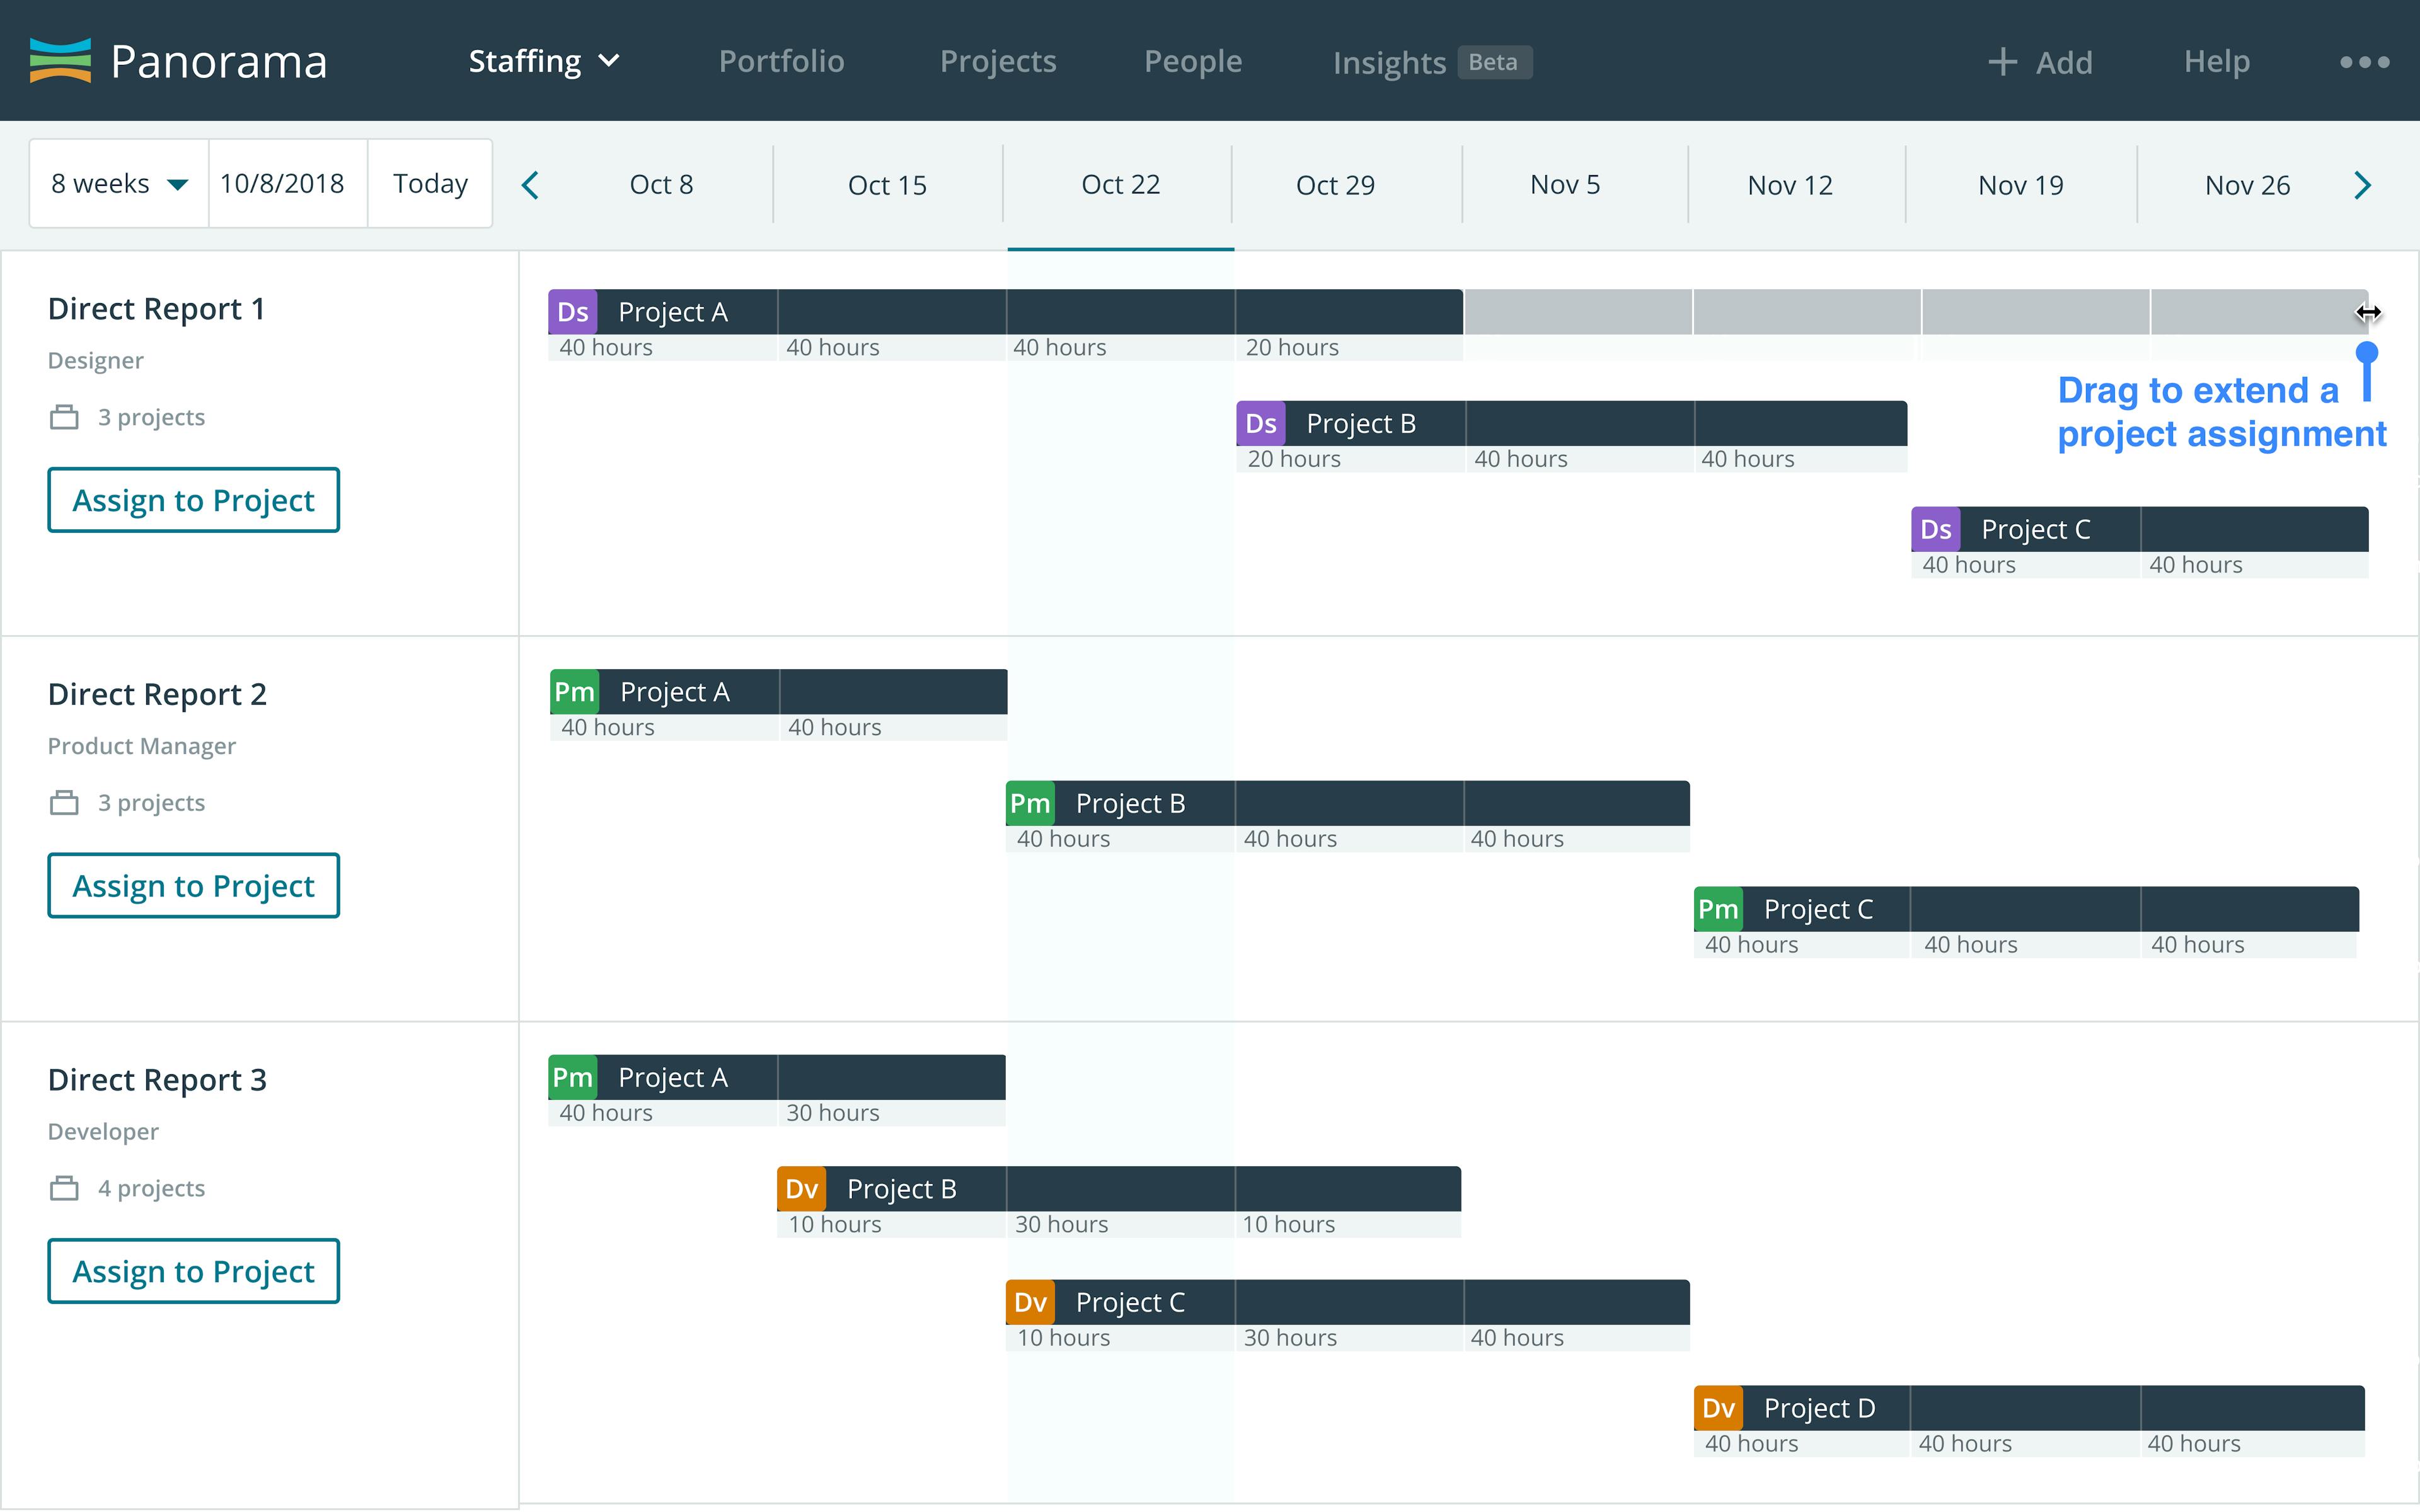Select the Nov 12 week header
The height and width of the screenshot is (1512, 2420).
coord(1790,185)
